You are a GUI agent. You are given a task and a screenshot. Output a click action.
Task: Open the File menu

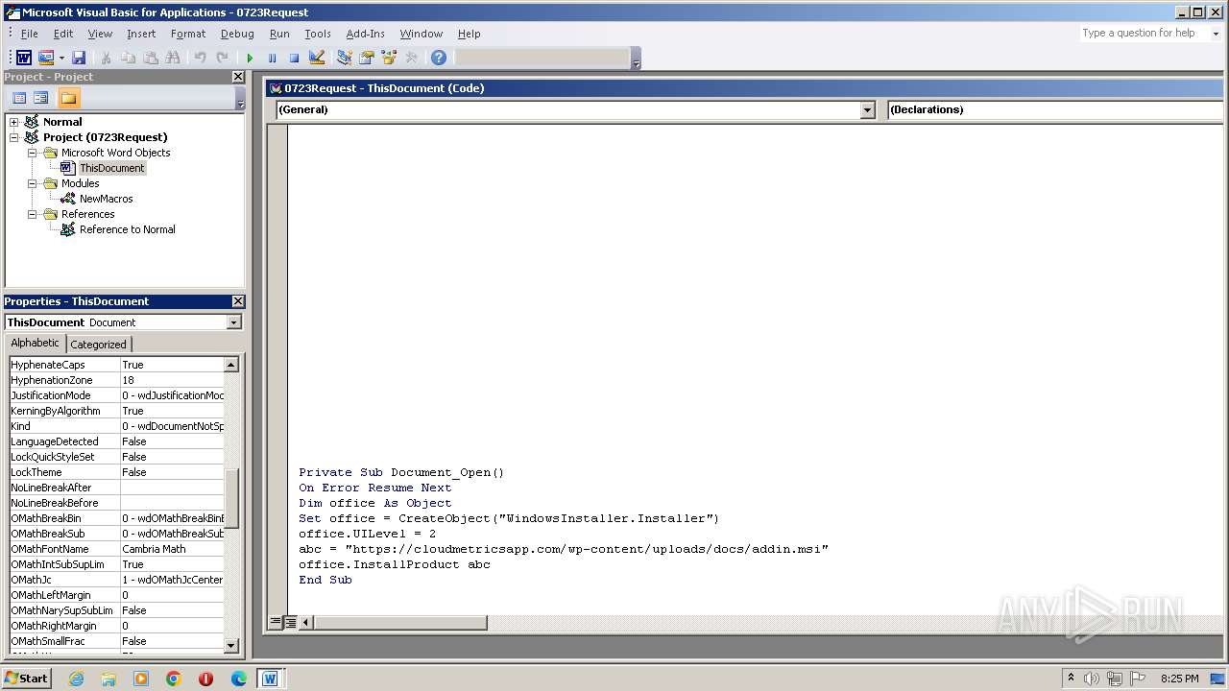pyautogui.click(x=30, y=34)
